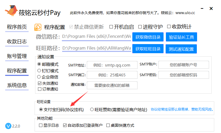Screen dimensions: 221x133
Task: Click the 2.2.0 version number
Action: pos(16,126)
